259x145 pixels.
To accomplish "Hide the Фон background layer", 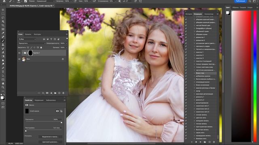I will 19,59.
